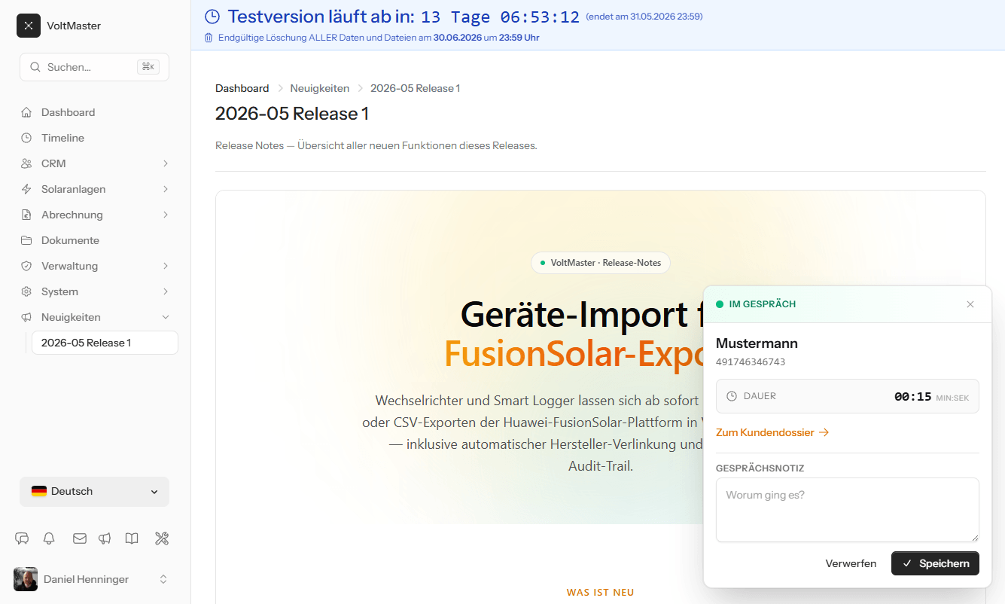The height and width of the screenshot is (604, 1005).
Task: Click the Speichern button
Action: point(935,563)
